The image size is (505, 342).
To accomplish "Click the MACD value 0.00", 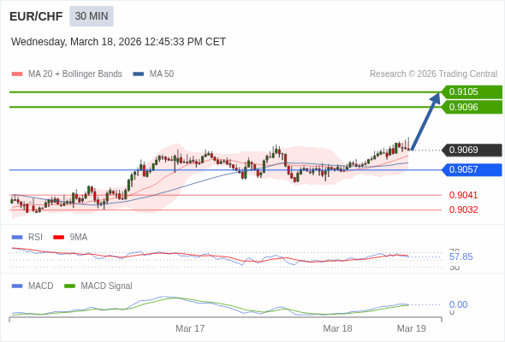I will [458, 304].
